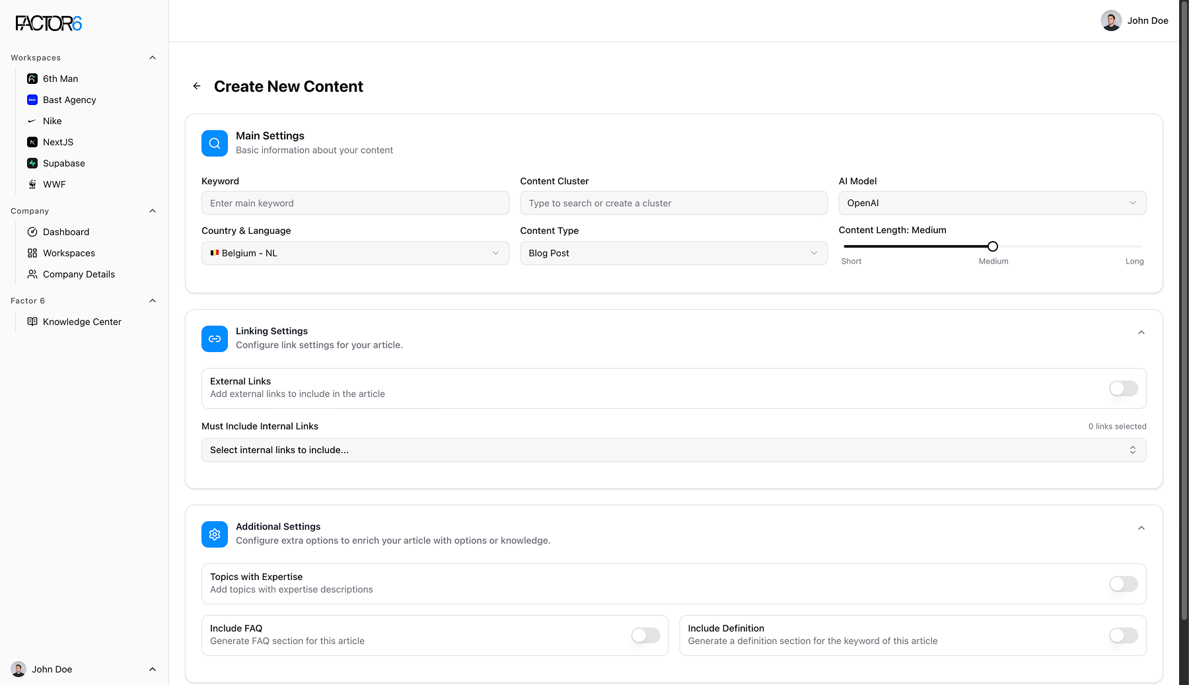Go back using the left arrow
Screen dimensions: 1189x685
point(197,86)
